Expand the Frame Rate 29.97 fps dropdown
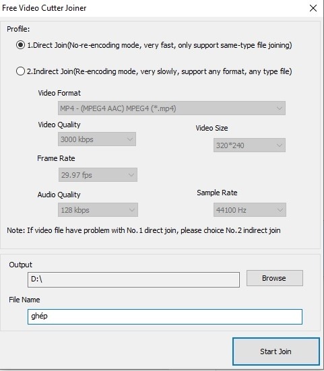Screen dimensions: 324x371 tap(98, 175)
